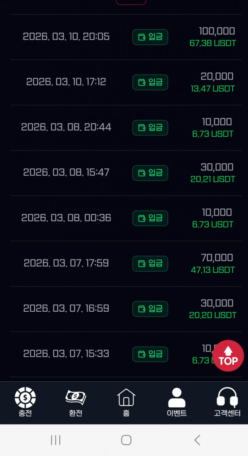Tap 입금 badge for 2026.03.08 20:44

pos(150,127)
